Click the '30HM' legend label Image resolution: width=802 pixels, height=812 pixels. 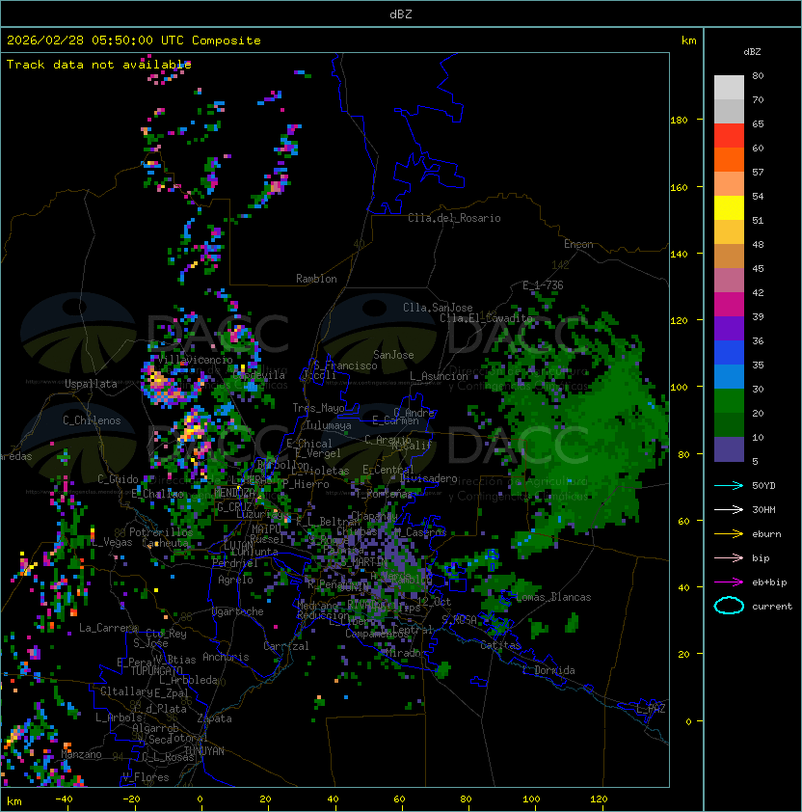point(763,510)
